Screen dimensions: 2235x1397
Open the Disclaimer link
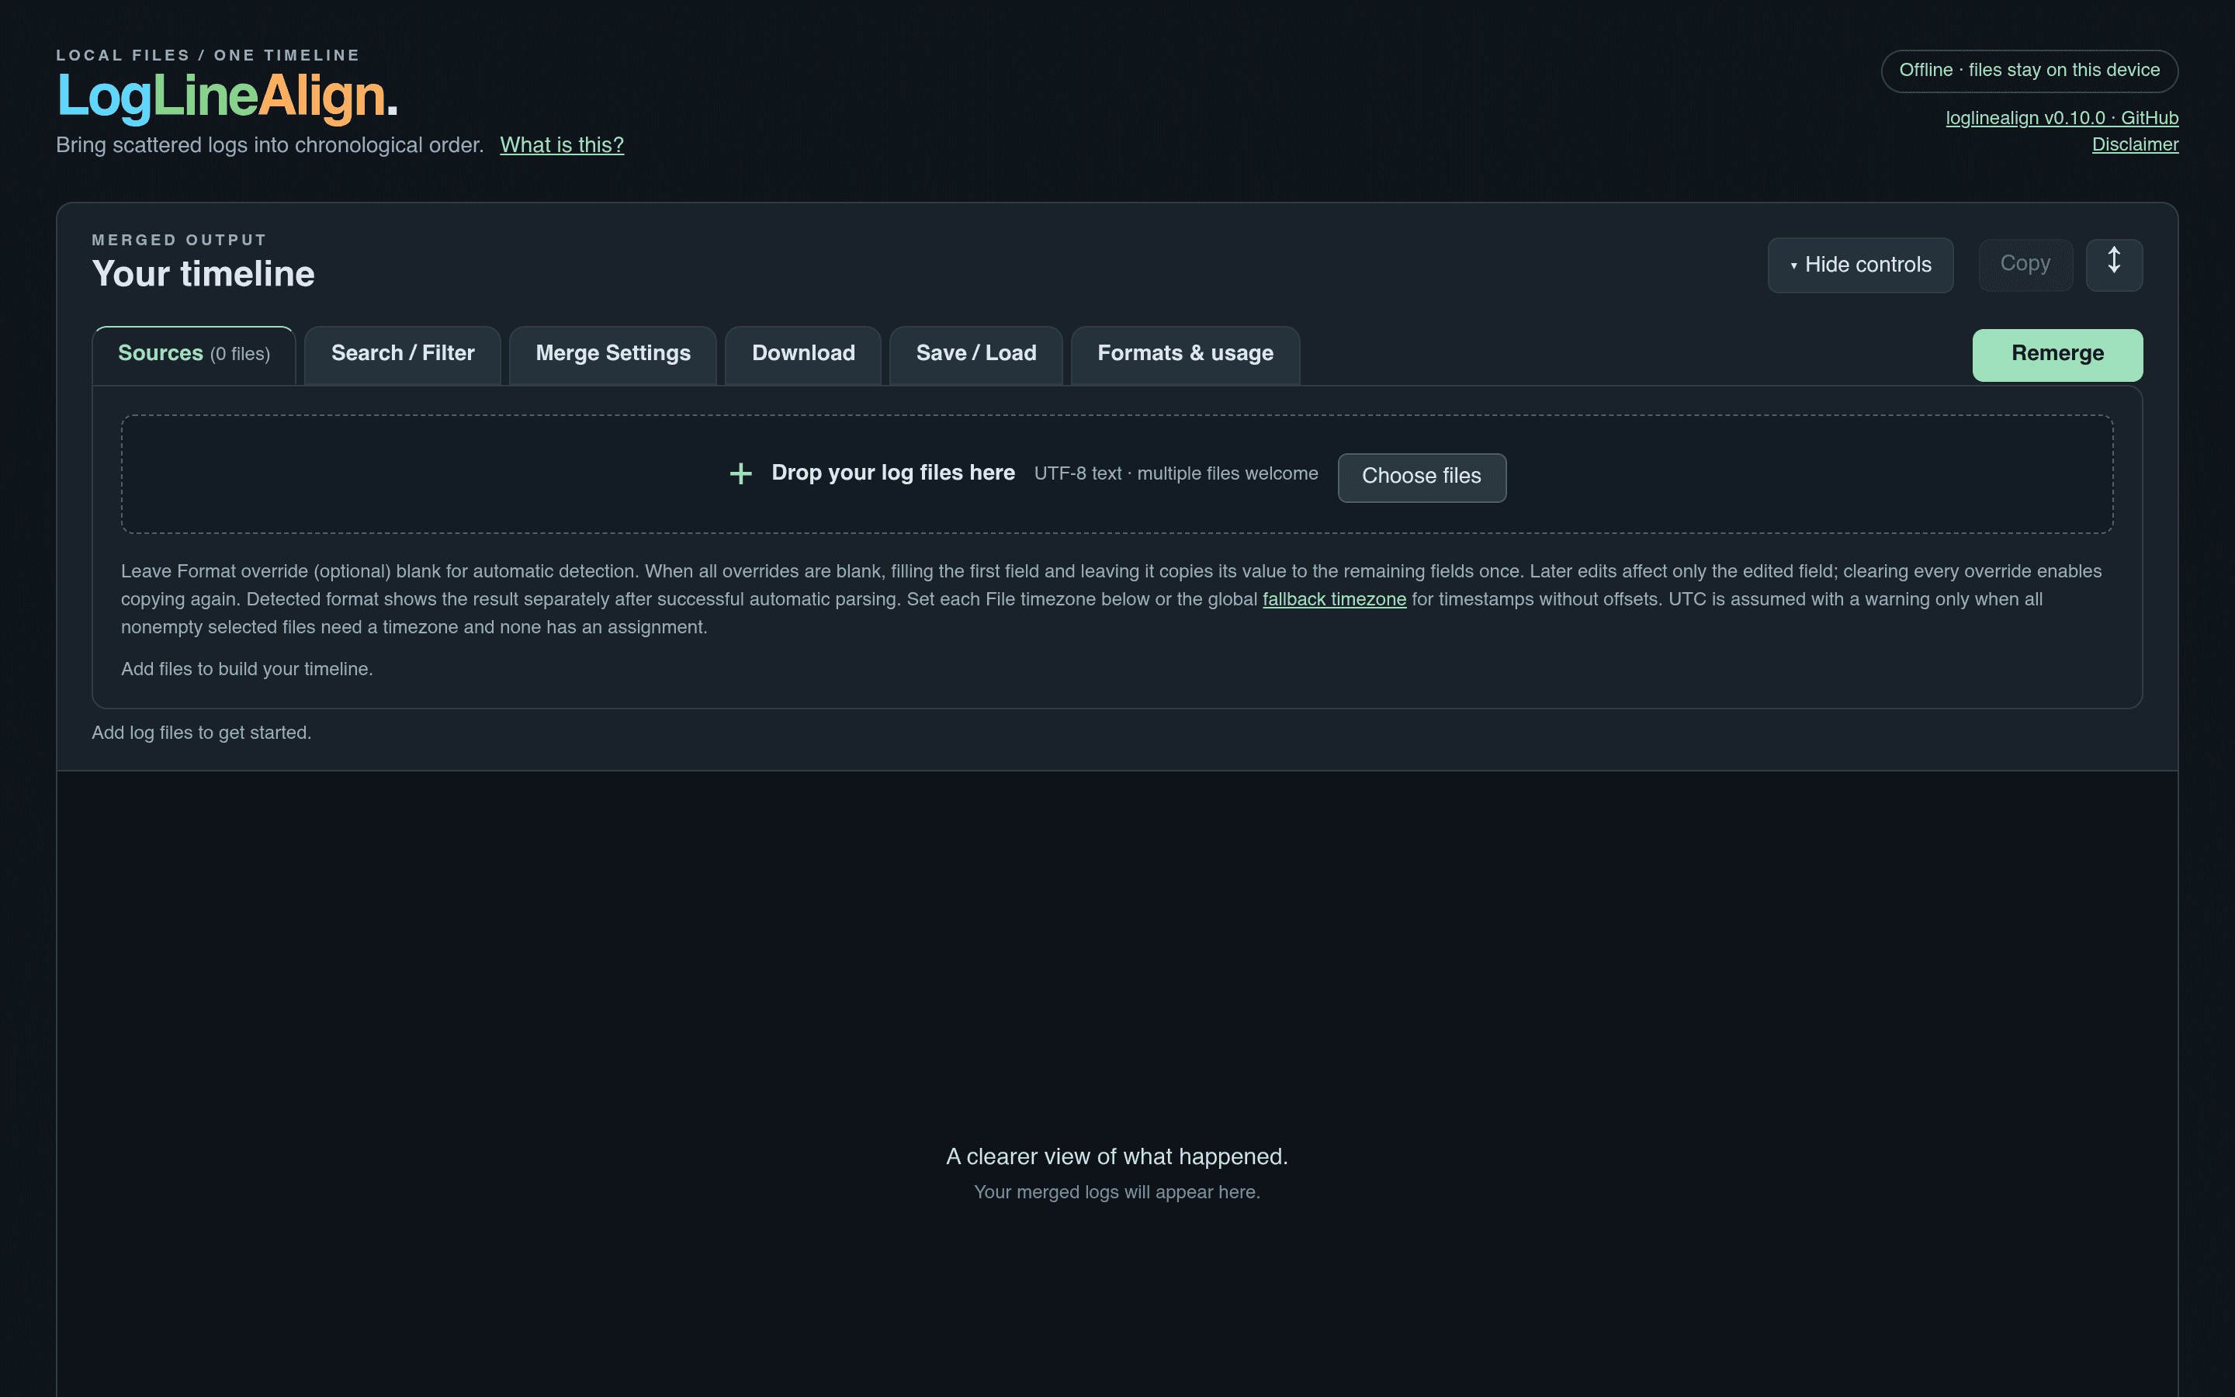tap(2134, 145)
